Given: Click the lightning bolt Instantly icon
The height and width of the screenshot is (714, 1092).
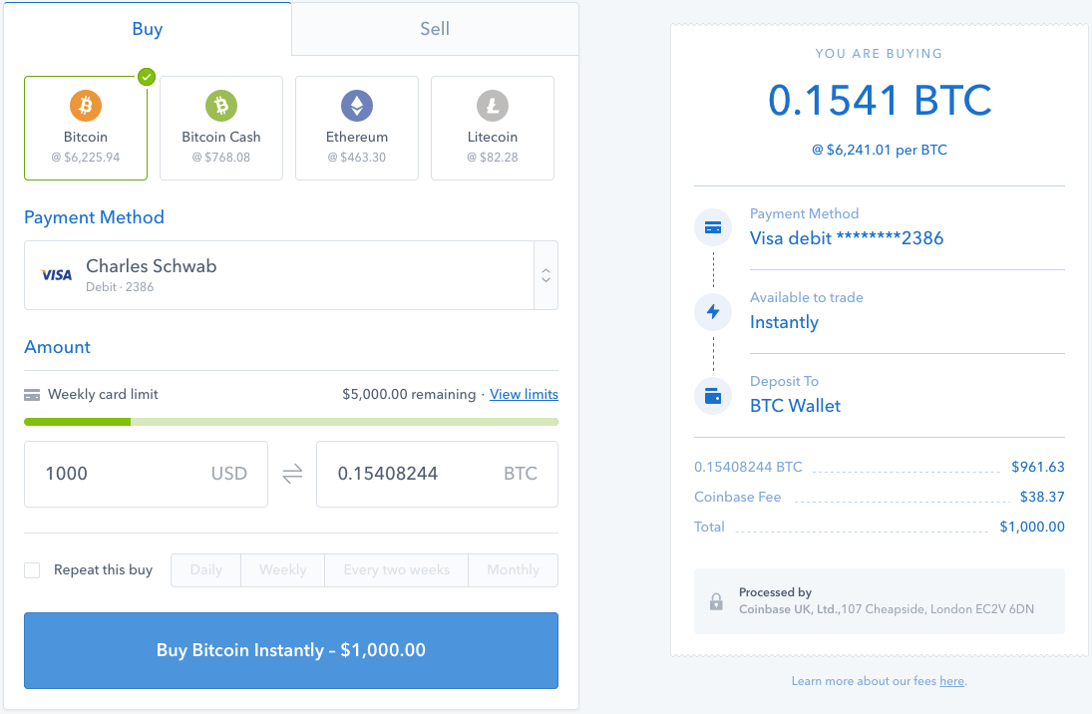Looking at the screenshot, I should point(712,311).
